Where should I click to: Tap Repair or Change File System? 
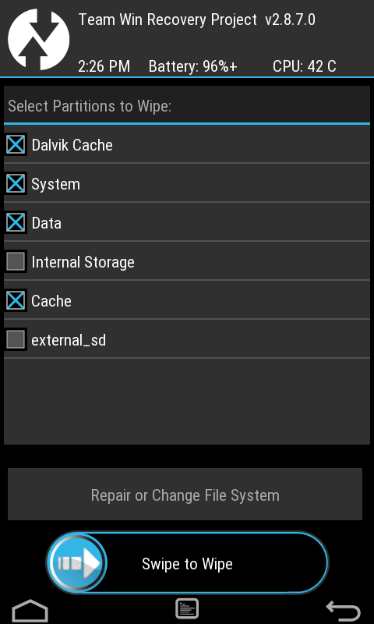185,495
